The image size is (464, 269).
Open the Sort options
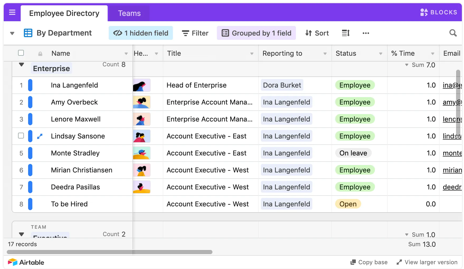tap(317, 33)
